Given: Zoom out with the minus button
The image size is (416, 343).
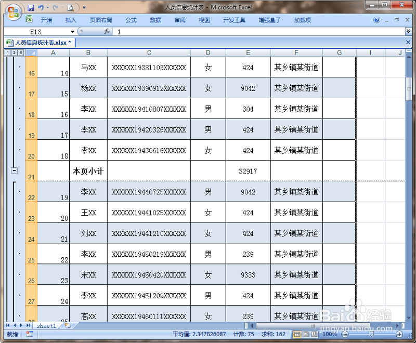Looking at the screenshot, I should (x=345, y=334).
